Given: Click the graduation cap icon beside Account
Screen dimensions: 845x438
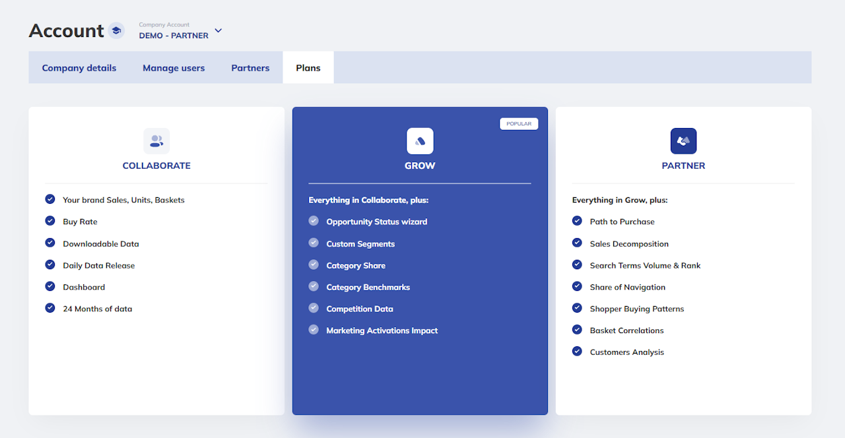Looking at the screenshot, I should point(116,30).
